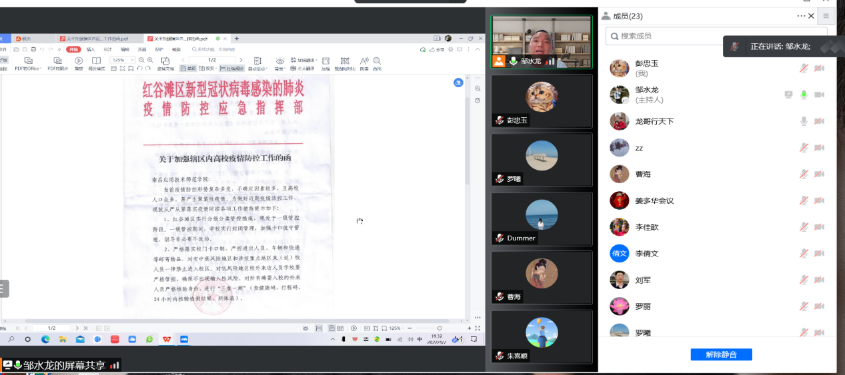The height and width of the screenshot is (375, 845).
Task: Expand the PDF转Office dropdown
Action: 28,64
